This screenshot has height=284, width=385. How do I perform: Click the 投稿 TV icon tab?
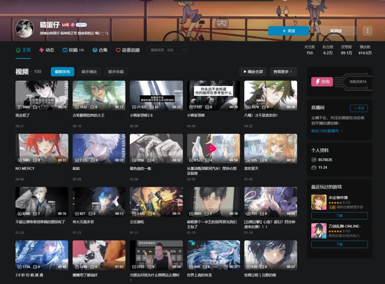click(65, 50)
